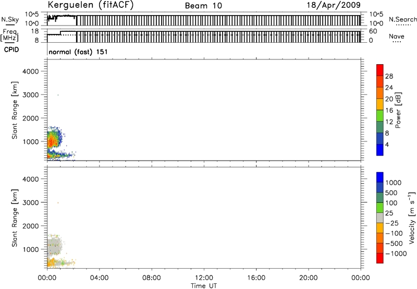Click the Slant Range label of Velocity panel
Screen dimensions: 417x289
coord(15,218)
